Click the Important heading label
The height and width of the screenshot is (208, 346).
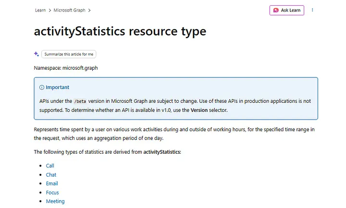[x=57, y=87]
